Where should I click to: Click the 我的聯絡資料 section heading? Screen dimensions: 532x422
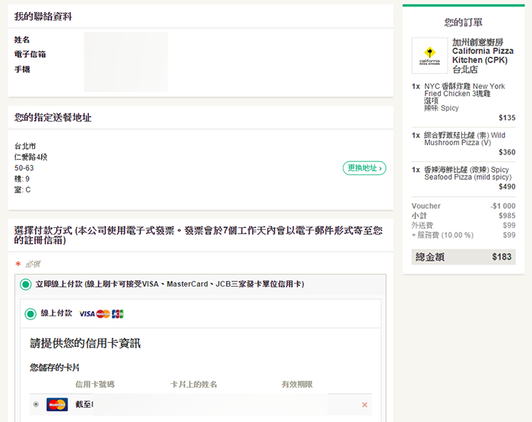coord(43,16)
